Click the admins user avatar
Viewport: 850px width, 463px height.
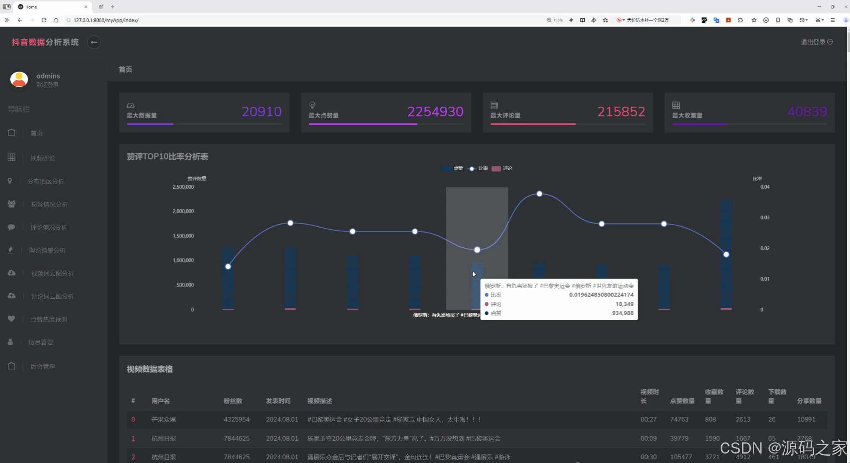19,80
